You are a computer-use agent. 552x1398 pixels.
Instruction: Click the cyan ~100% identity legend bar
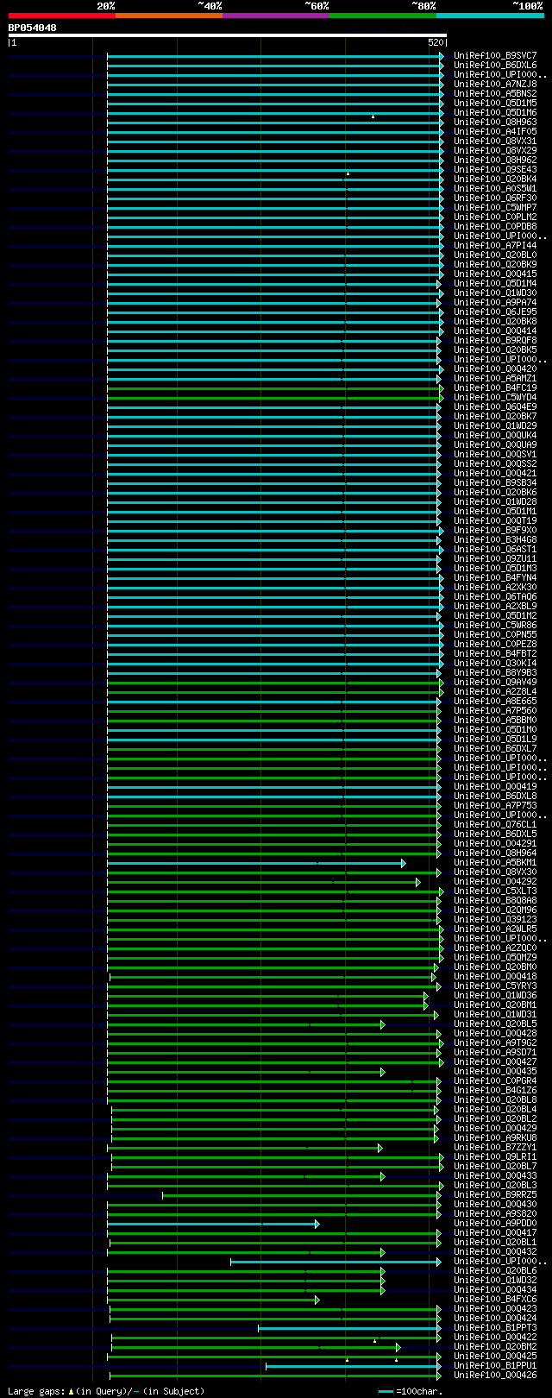489,16
